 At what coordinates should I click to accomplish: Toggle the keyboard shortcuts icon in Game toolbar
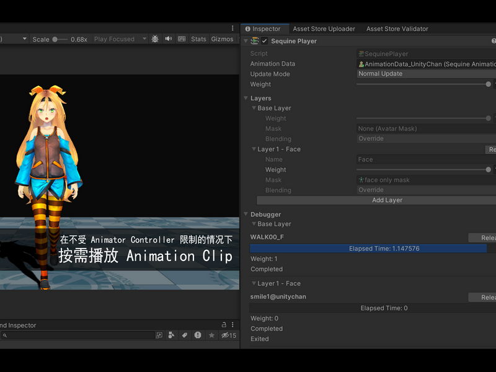tap(182, 39)
